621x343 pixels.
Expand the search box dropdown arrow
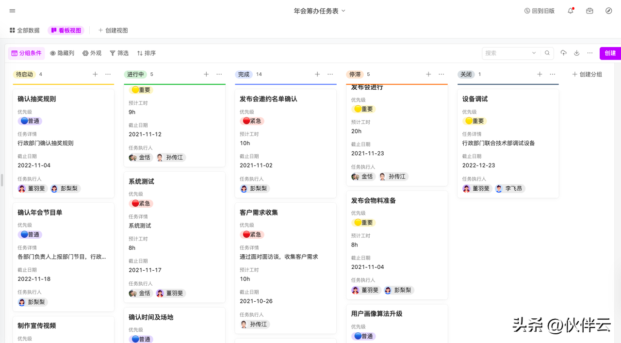coord(534,53)
